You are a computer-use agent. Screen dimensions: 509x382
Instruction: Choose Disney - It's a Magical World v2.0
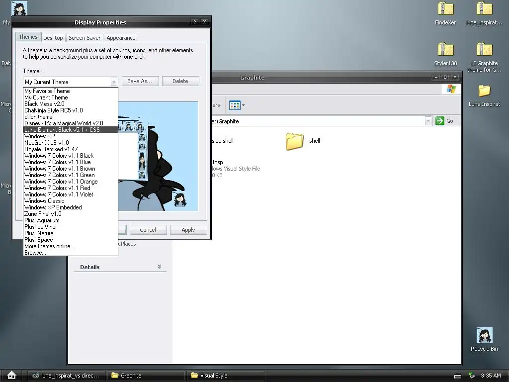(x=71, y=123)
